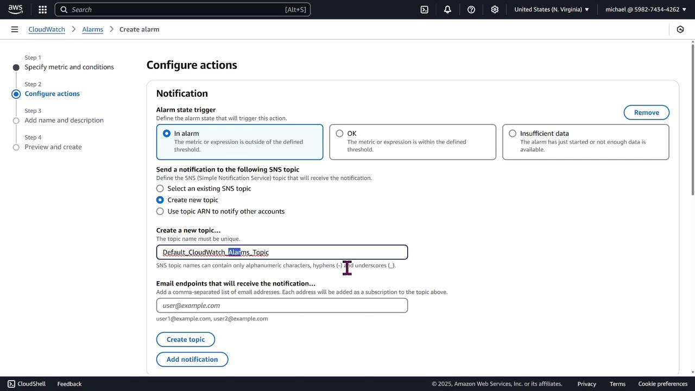Select the OK alarm state trigger

340,134
